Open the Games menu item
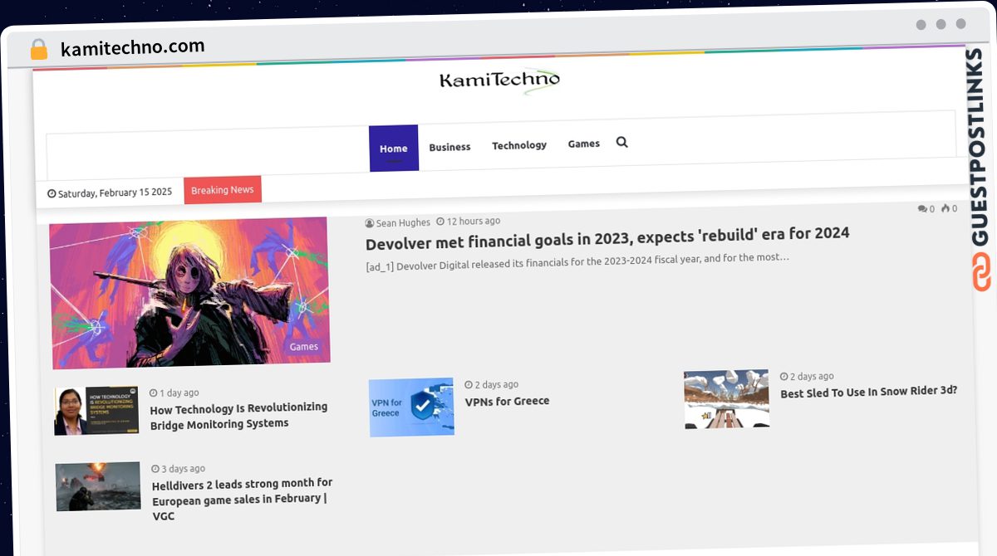 [x=584, y=144]
